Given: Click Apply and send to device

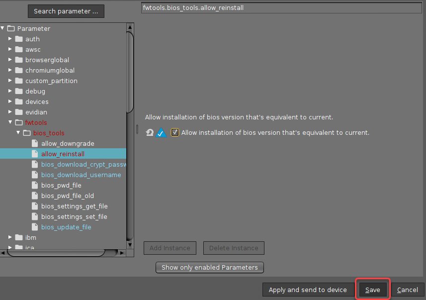Looking at the screenshot, I should click(x=307, y=290).
